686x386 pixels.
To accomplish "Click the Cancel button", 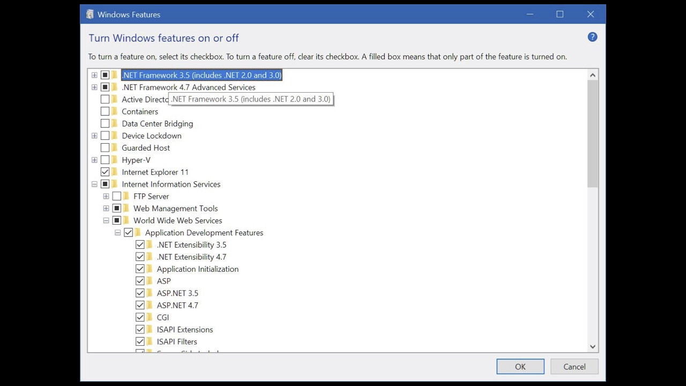I will pyautogui.click(x=574, y=367).
